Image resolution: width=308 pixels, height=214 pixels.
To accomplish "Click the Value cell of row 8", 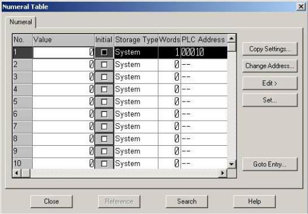I will pyautogui.click(x=64, y=139).
